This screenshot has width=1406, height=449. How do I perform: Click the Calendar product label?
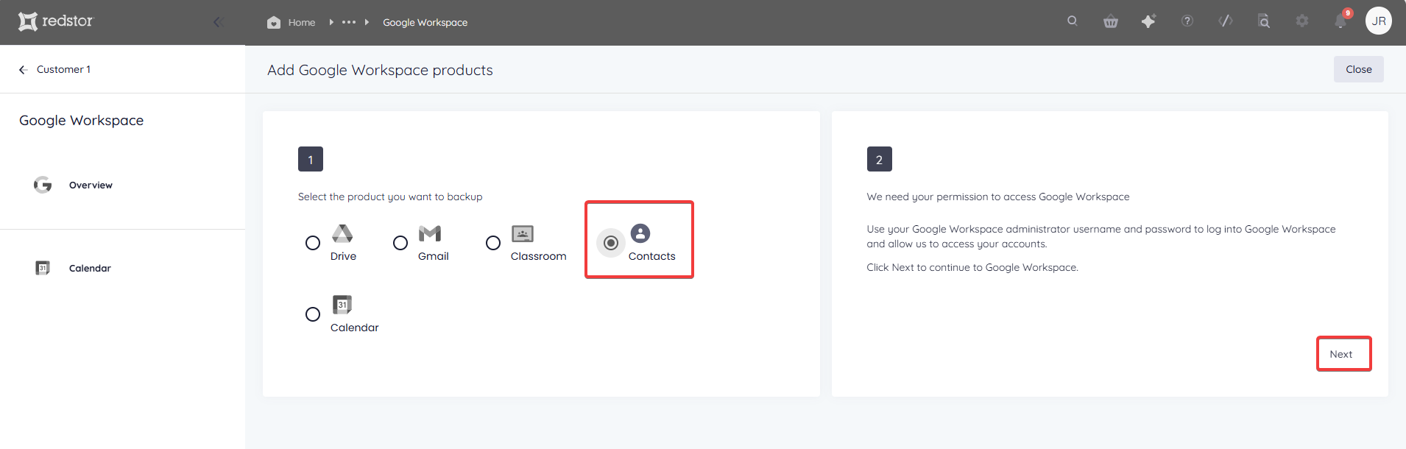click(355, 328)
